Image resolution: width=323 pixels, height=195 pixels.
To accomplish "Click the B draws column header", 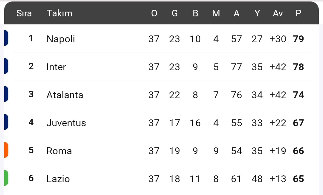I will pyautogui.click(x=195, y=13).
